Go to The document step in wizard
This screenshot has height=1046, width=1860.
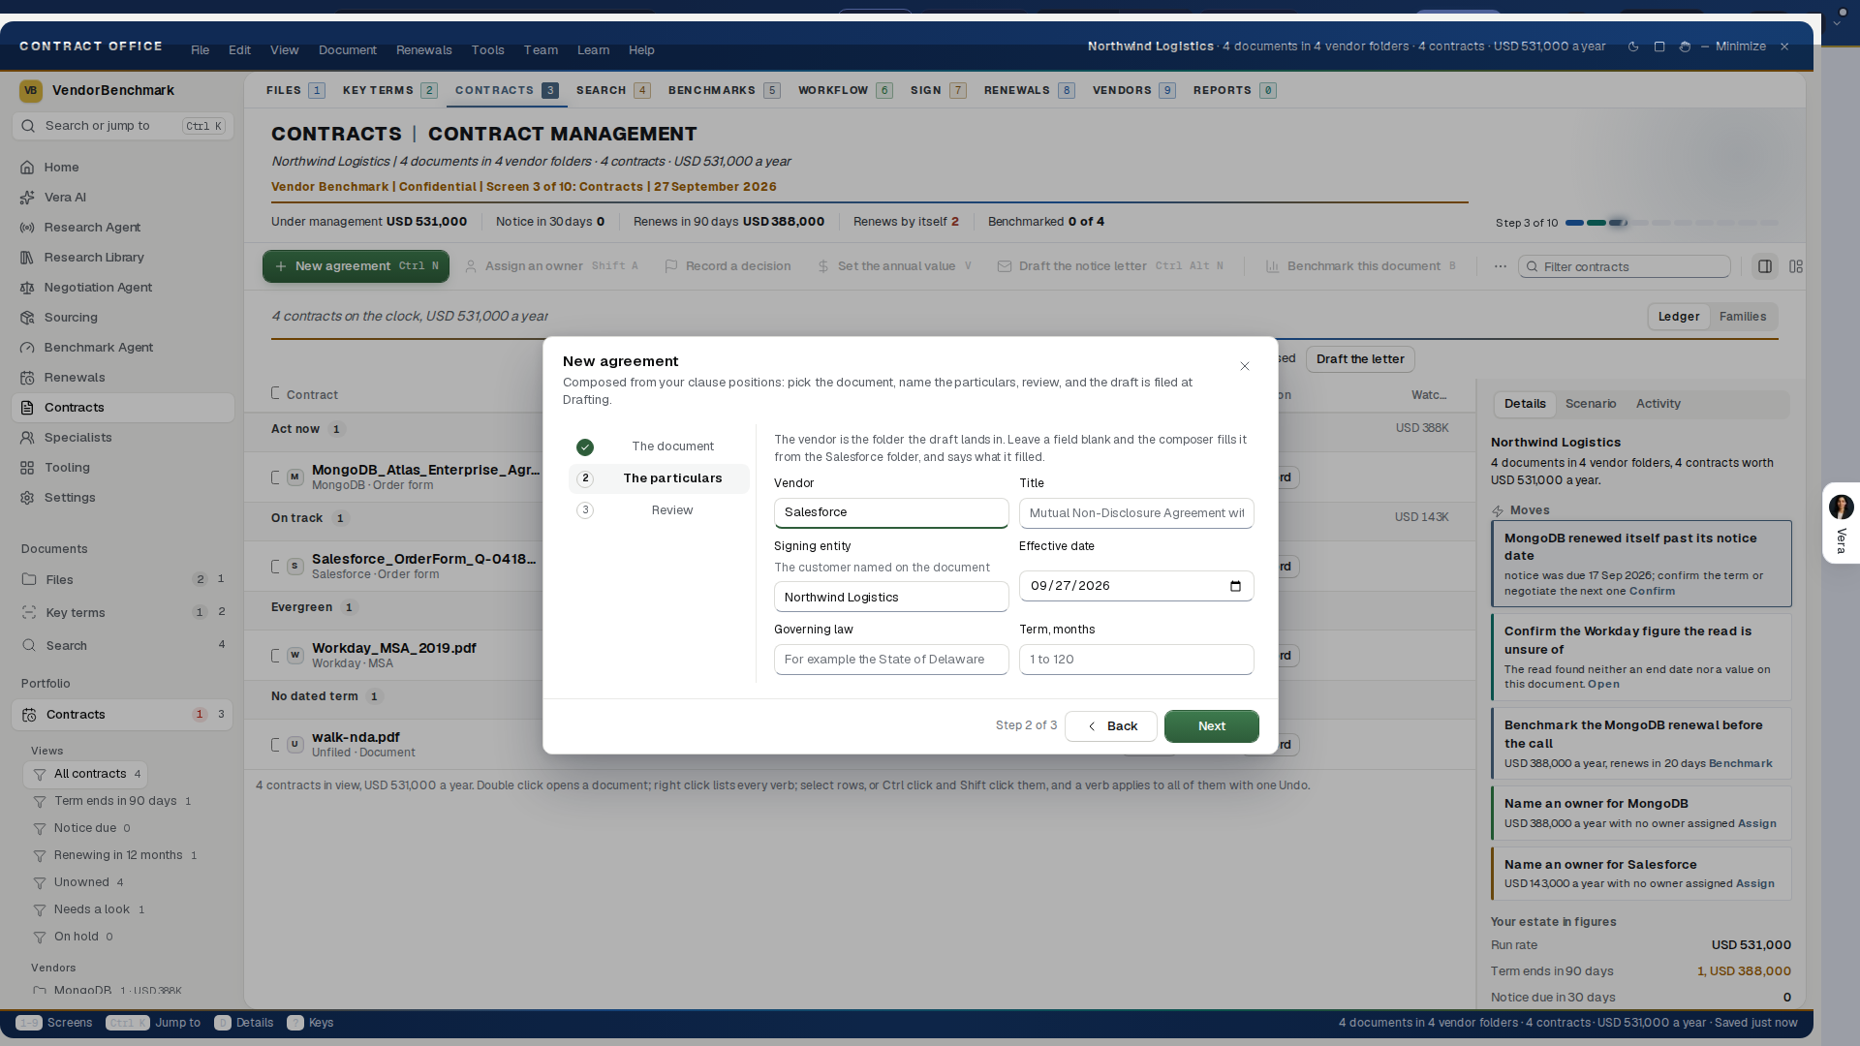(659, 446)
